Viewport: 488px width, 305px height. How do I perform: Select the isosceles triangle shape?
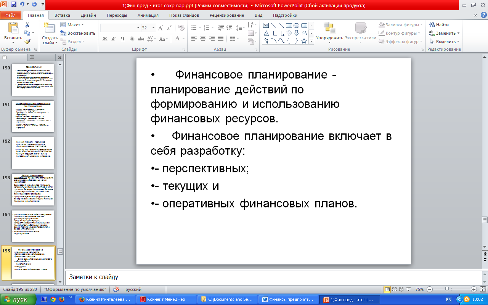266,33
